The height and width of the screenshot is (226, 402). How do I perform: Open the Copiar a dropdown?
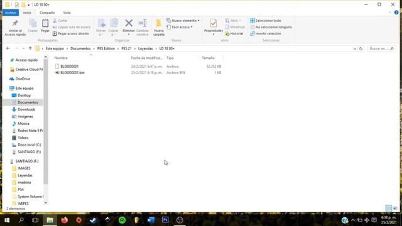pyautogui.click(x=113, y=28)
